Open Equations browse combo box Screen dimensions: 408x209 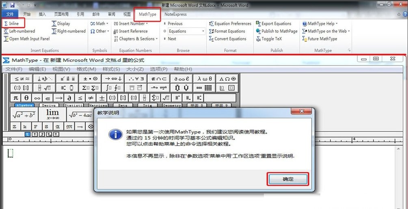(187, 31)
